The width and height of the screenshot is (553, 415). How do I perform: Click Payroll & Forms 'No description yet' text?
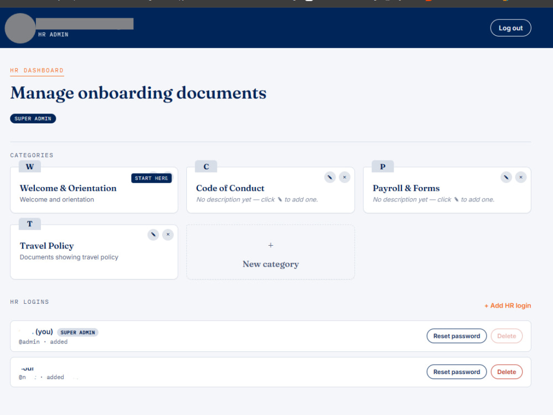(434, 200)
